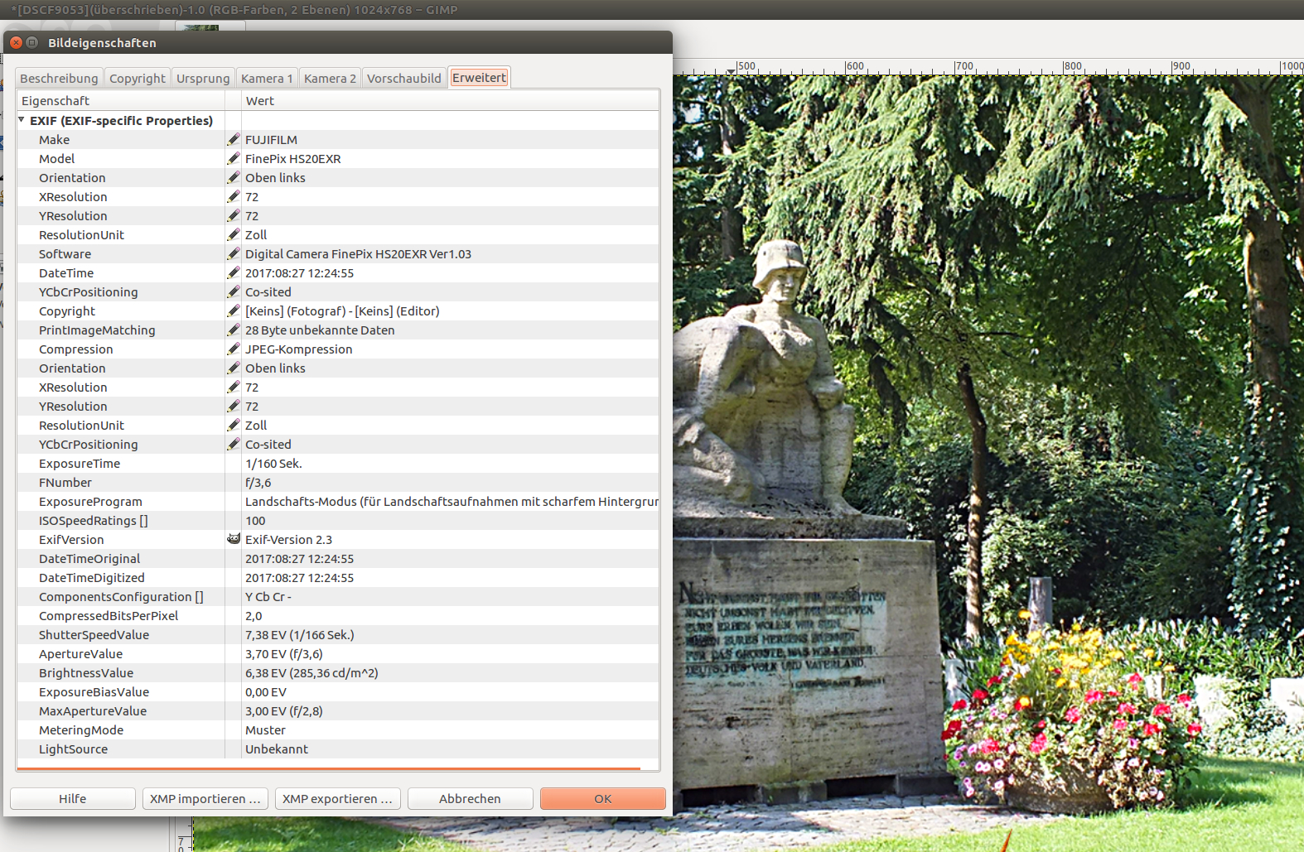This screenshot has height=852, width=1304.
Task: Select the 'ExposureProgram' property name
Action: pyautogui.click(x=90, y=501)
